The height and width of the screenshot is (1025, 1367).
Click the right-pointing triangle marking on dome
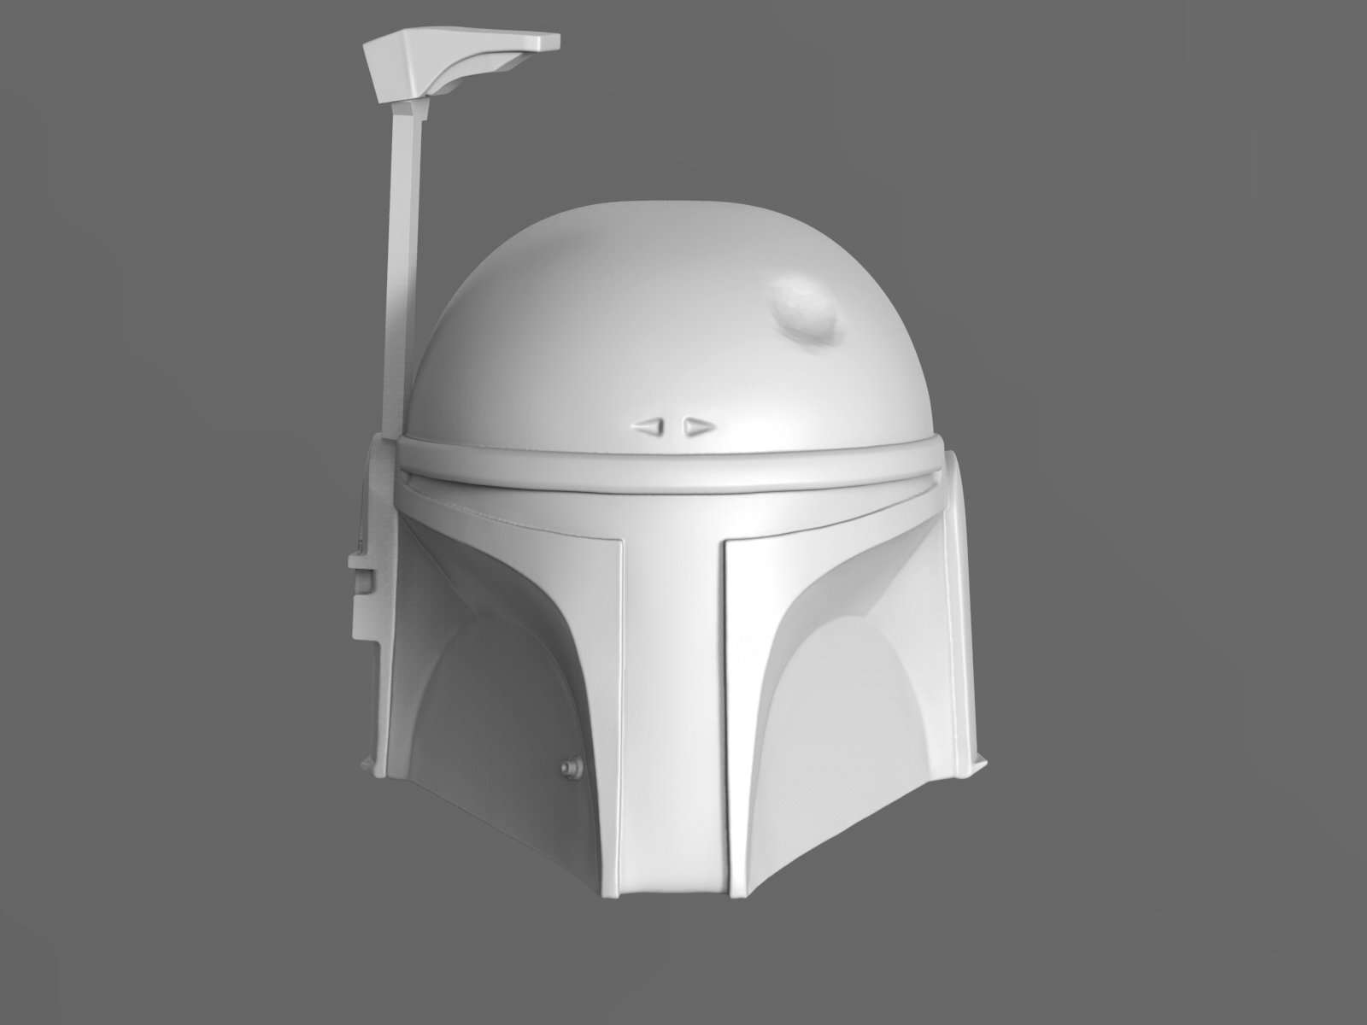tap(699, 425)
